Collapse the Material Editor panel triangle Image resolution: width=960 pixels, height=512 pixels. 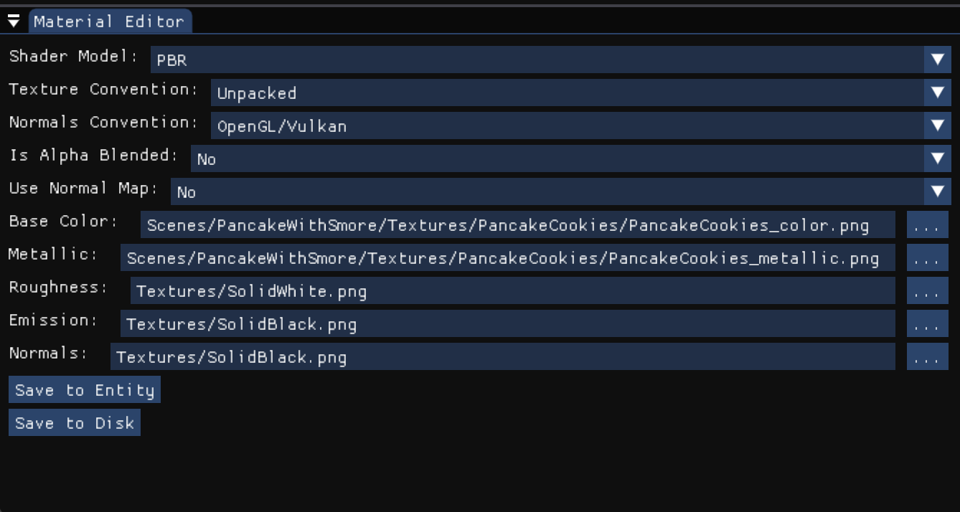(14, 22)
